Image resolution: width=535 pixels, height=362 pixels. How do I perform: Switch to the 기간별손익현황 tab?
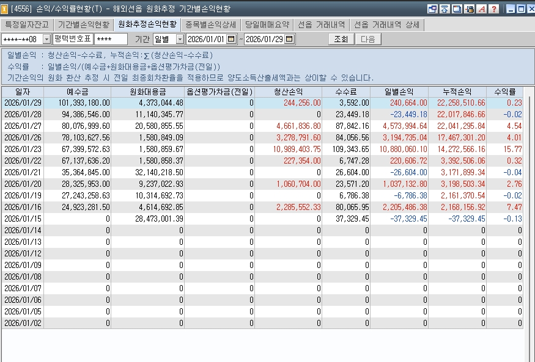tap(84, 25)
